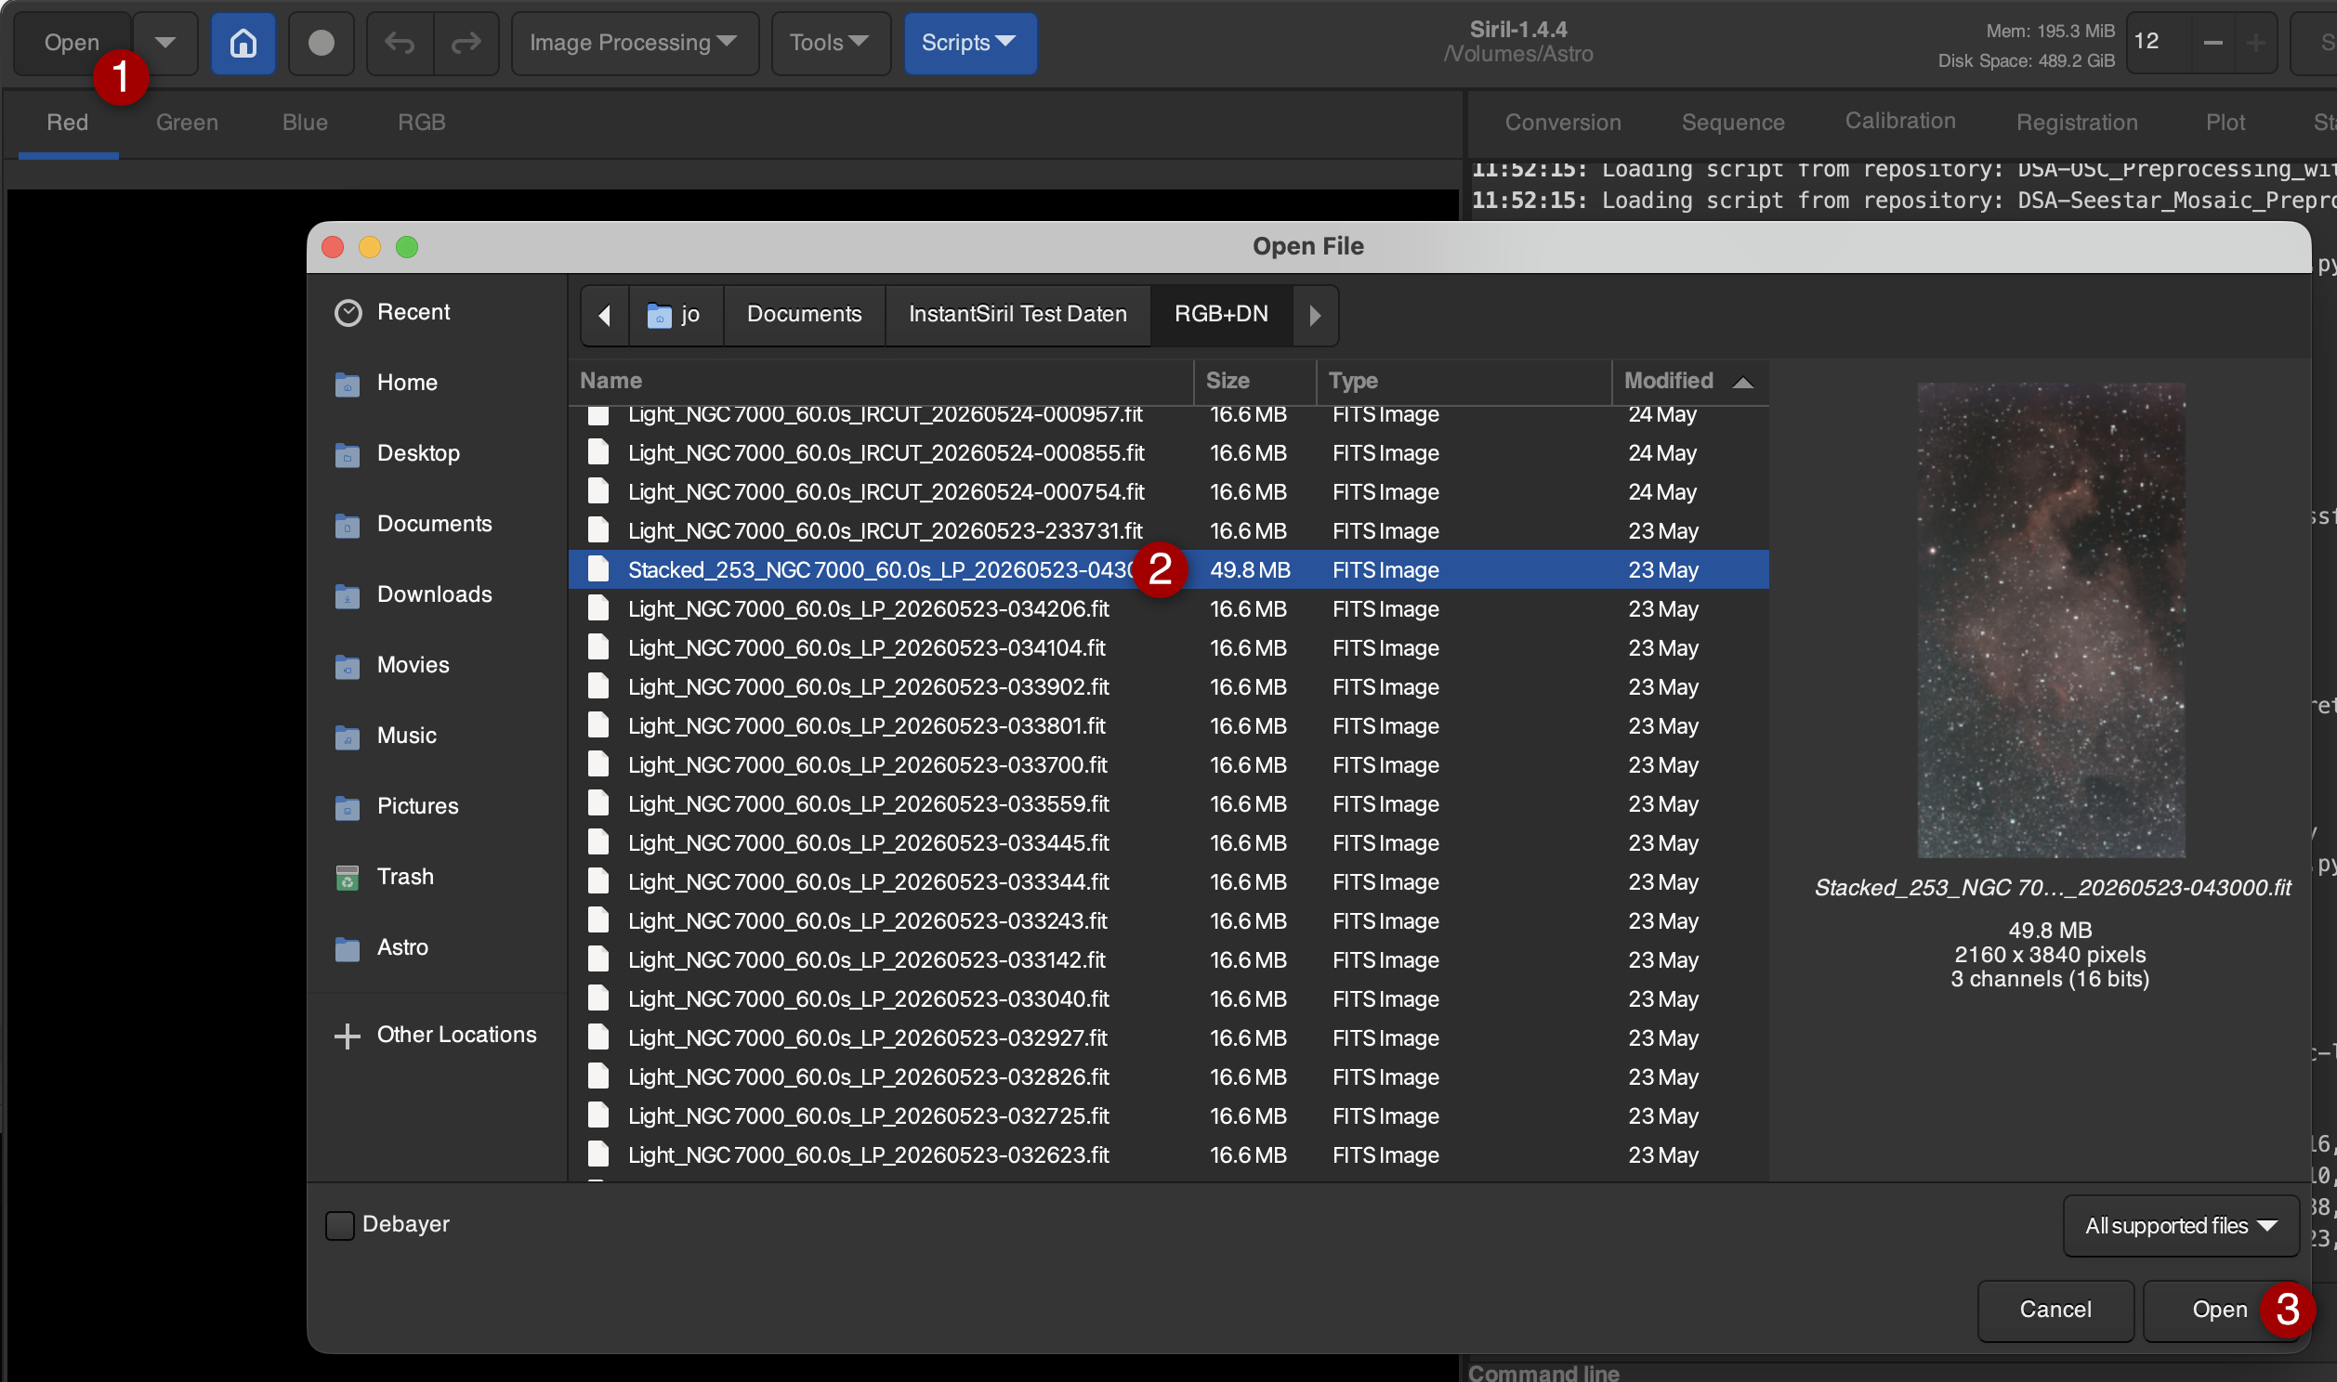
Task: Switch to the Blue channel tab
Action: 305,122
